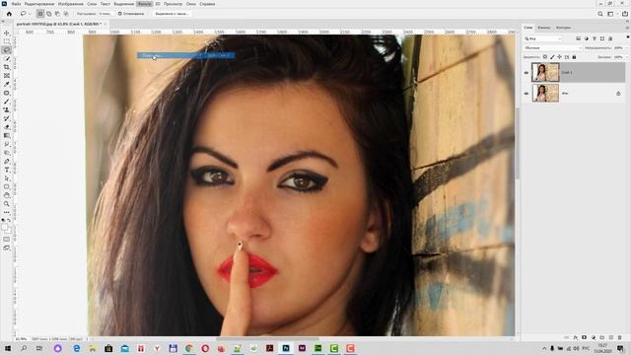This screenshot has width=631, height=355.
Task: Open the workspace switcher at top right
Action: click(x=611, y=14)
